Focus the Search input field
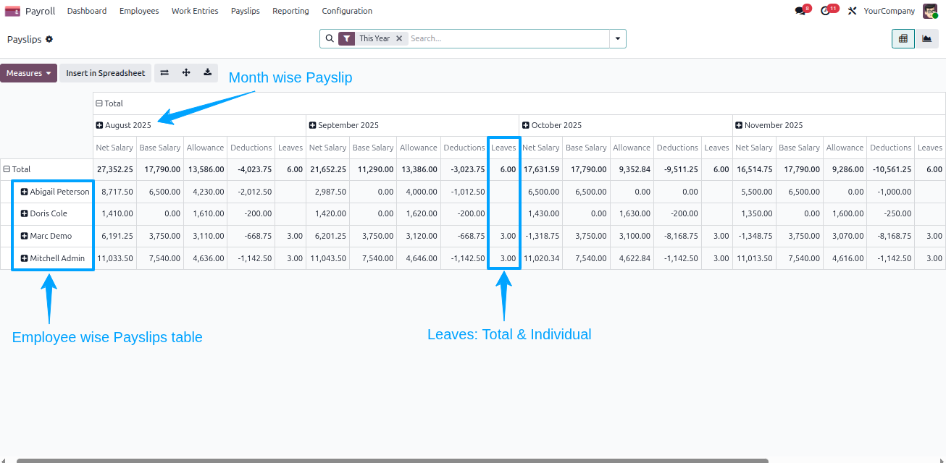The width and height of the screenshot is (946, 463). tap(508, 38)
